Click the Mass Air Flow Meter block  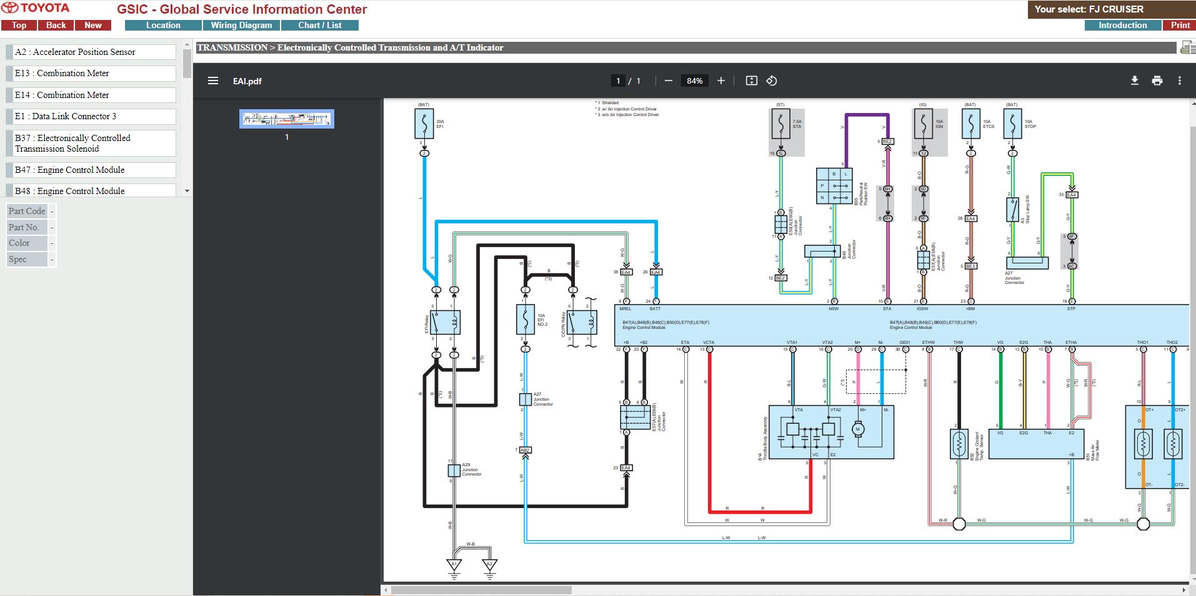pos(1035,444)
